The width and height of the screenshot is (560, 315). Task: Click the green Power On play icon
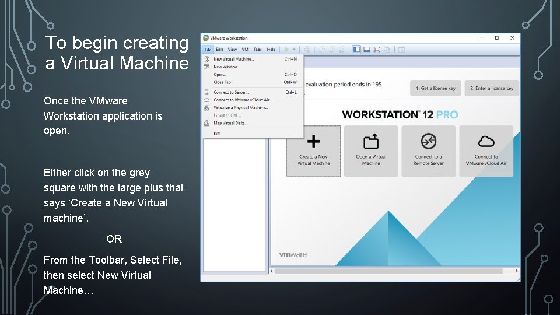point(286,50)
